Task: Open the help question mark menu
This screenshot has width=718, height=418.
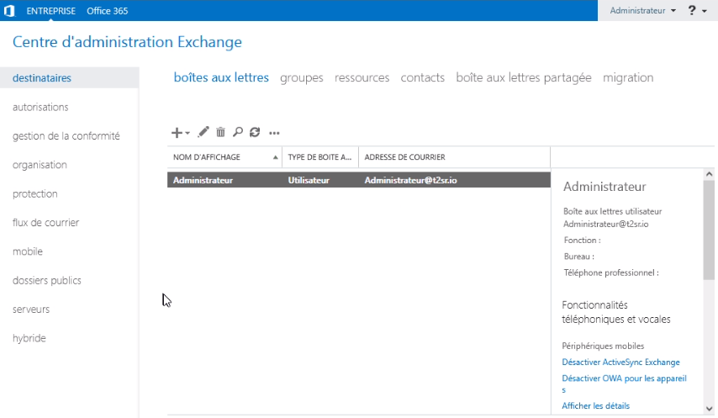Action: click(692, 10)
